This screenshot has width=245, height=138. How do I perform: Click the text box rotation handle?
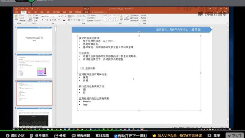[139, 32]
